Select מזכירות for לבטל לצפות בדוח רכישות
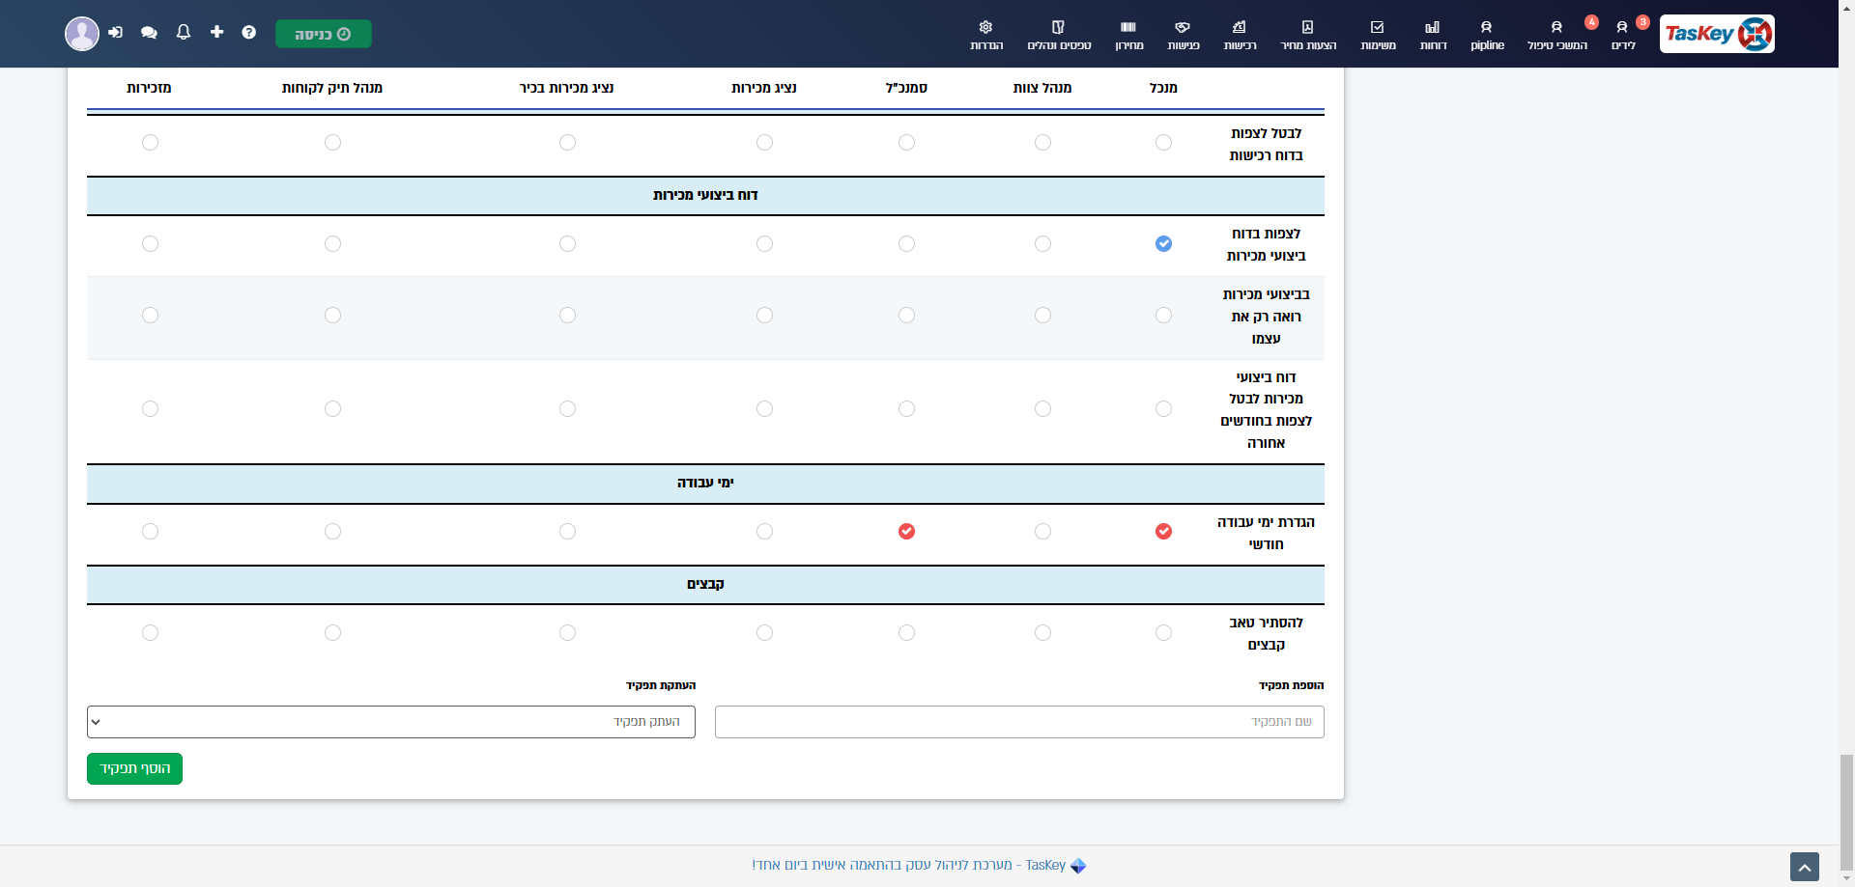The image size is (1855, 887). pos(150,143)
